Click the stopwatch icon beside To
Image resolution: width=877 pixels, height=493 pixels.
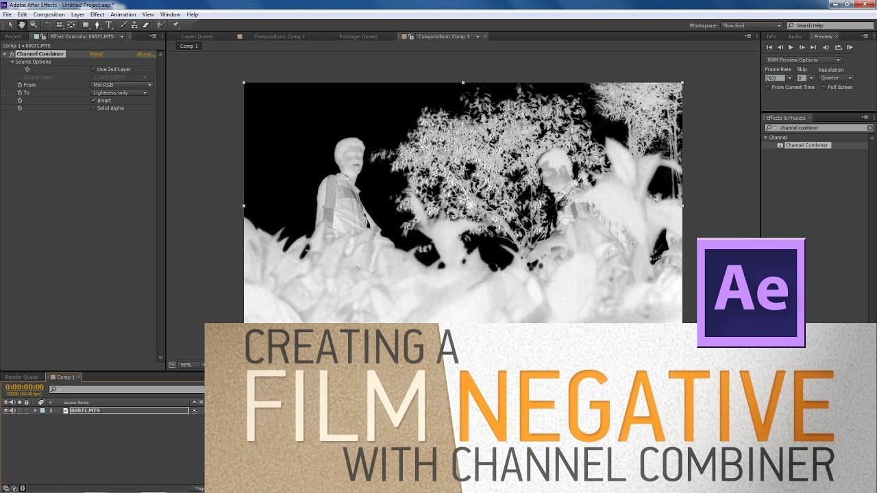pos(20,92)
